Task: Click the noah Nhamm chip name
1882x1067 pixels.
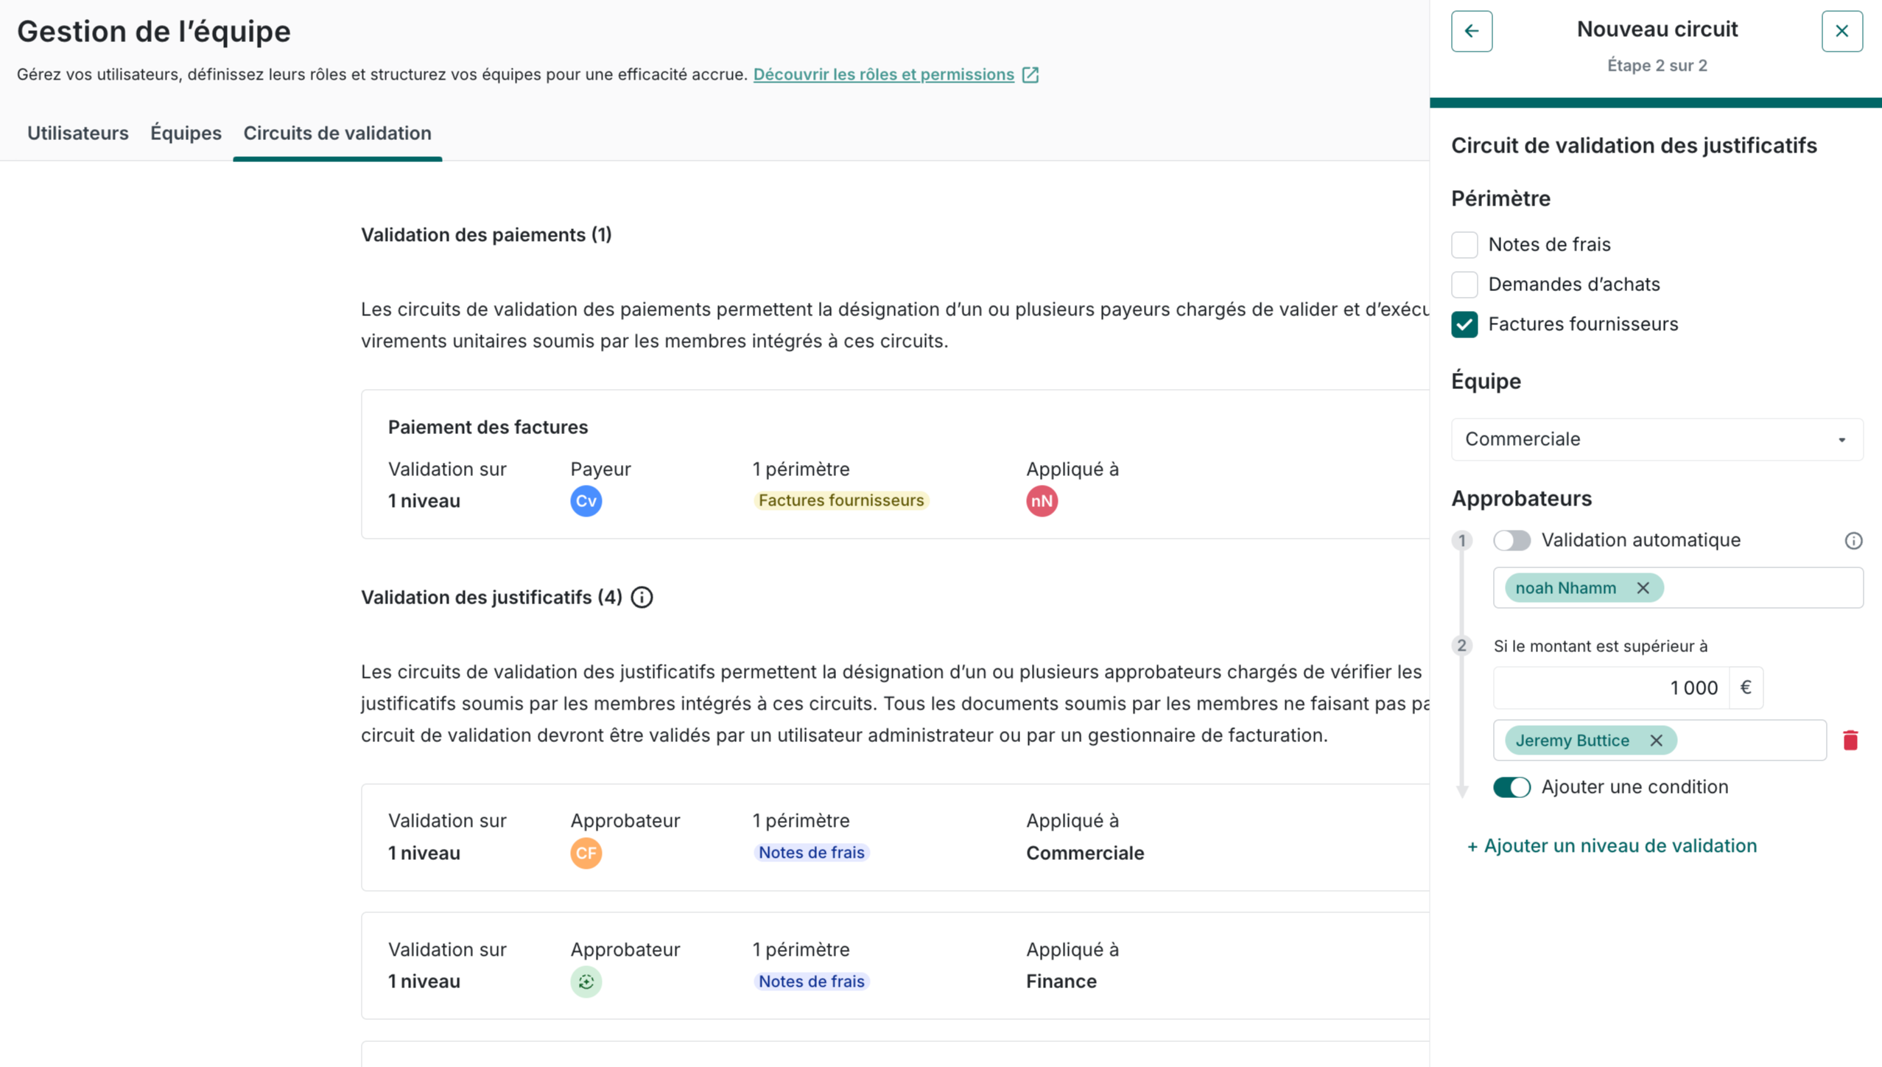Action: (x=1565, y=588)
